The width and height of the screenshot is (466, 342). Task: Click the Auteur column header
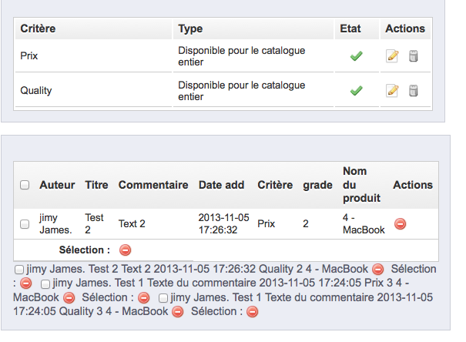click(57, 185)
